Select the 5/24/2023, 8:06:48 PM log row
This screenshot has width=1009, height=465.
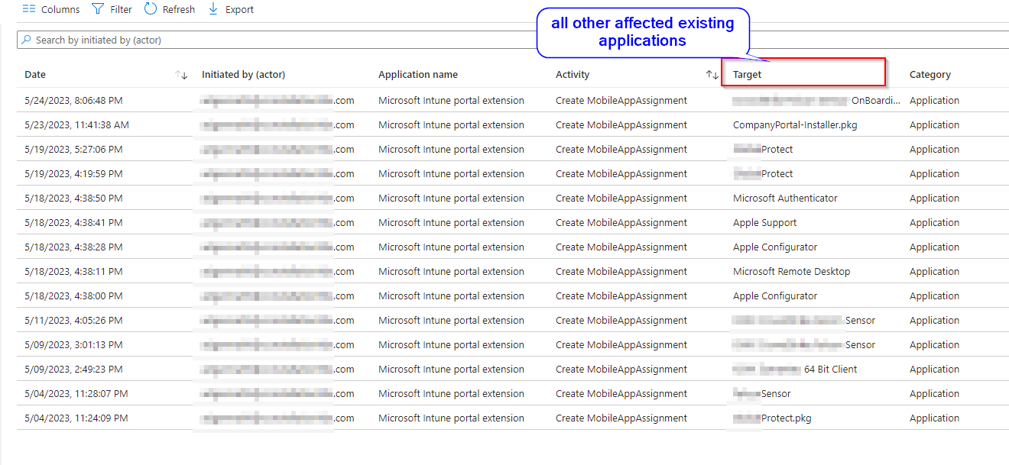[x=73, y=101]
